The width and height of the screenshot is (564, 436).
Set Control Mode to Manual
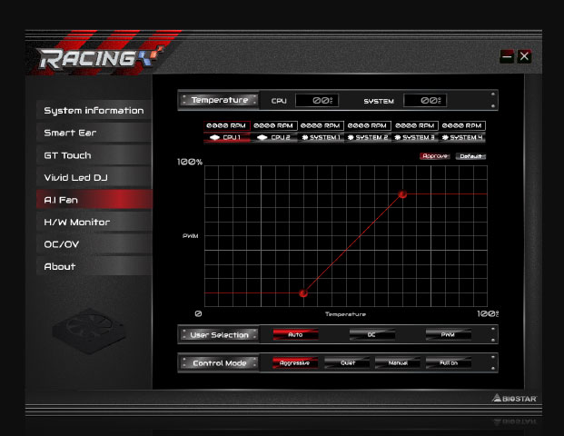(398, 363)
